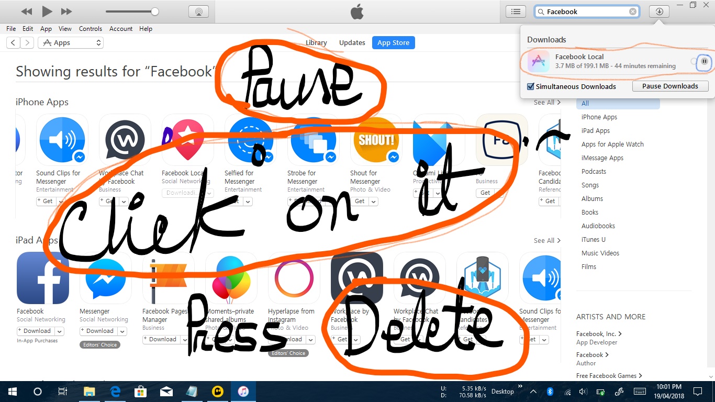Image resolution: width=715 pixels, height=402 pixels.
Task: Play the current track
Action: point(47,11)
